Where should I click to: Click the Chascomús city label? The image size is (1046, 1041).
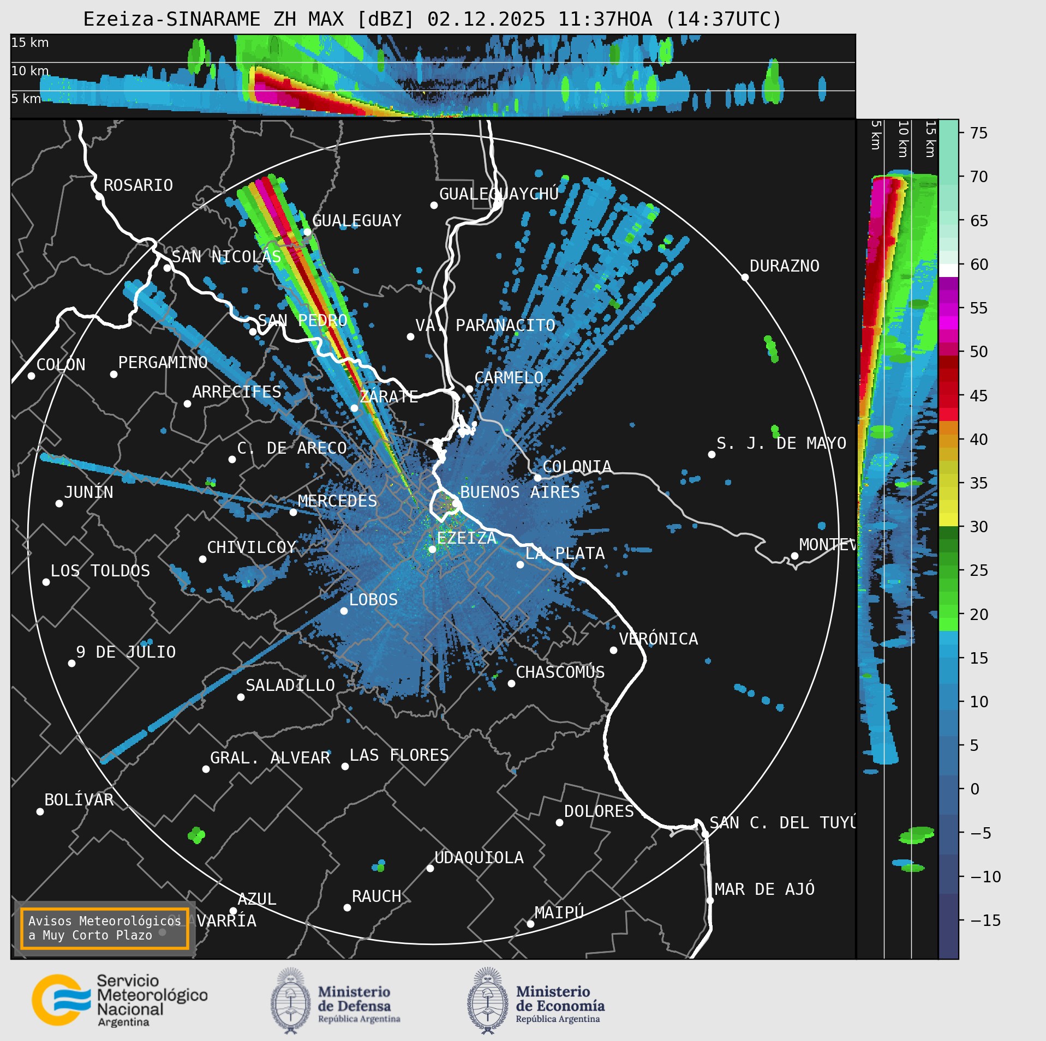click(560, 672)
